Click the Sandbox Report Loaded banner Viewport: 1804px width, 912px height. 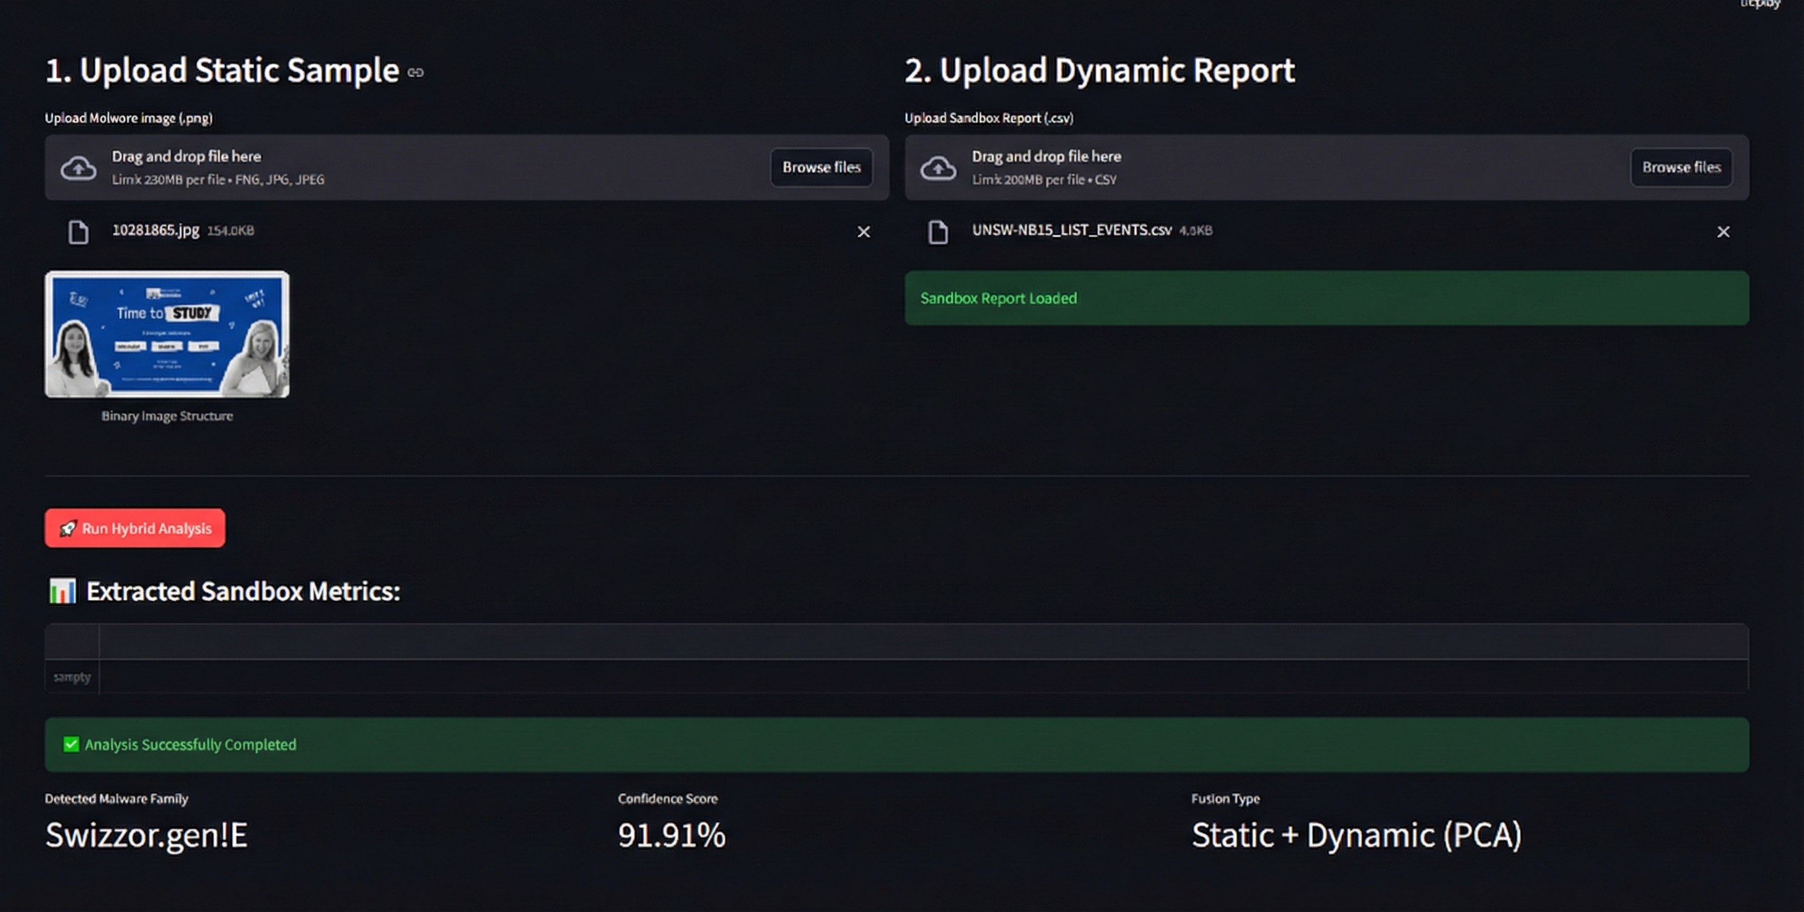point(1326,299)
